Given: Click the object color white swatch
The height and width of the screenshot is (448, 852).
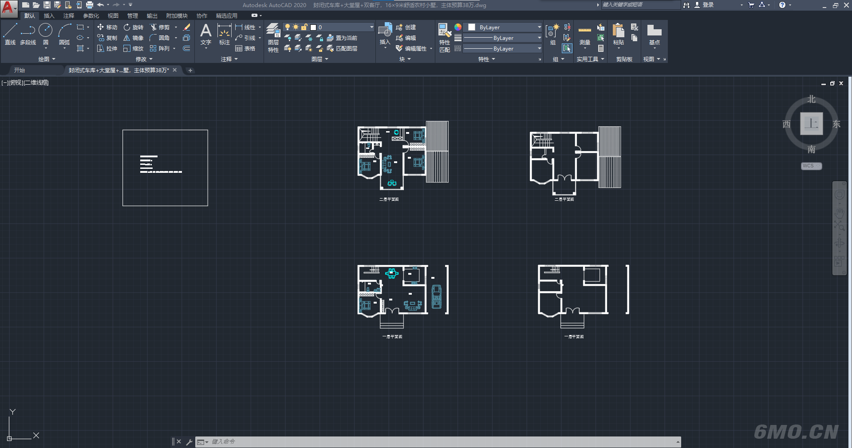Looking at the screenshot, I should coord(471,27).
